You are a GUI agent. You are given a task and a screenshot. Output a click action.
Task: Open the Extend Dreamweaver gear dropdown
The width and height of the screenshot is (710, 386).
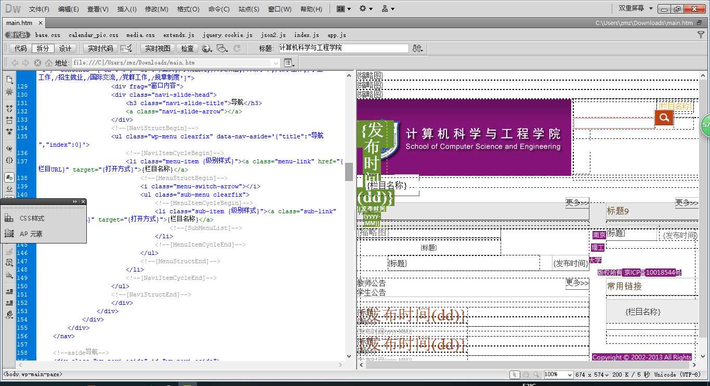click(x=366, y=9)
